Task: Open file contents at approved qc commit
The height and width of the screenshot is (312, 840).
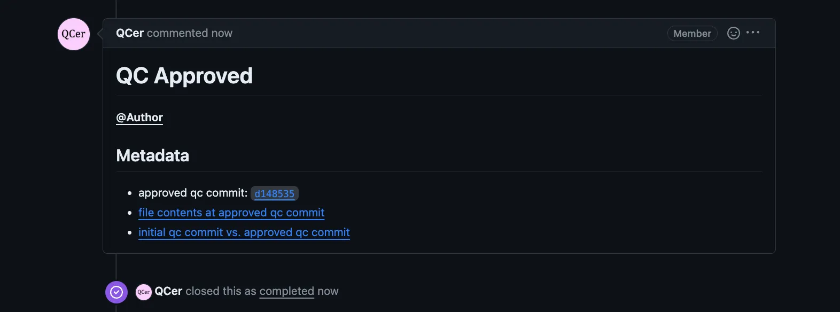Action: (x=231, y=213)
